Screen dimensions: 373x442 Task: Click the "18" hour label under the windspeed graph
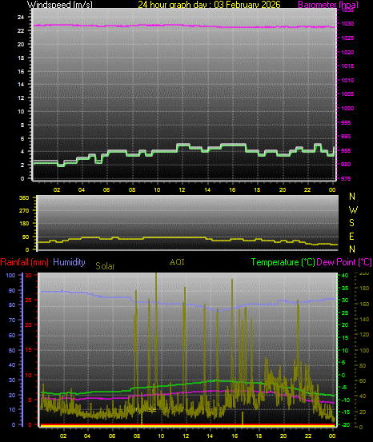tap(257, 190)
